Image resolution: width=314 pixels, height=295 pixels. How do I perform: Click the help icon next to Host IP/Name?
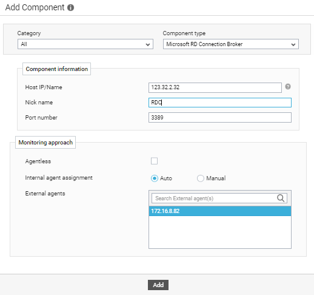point(288,87)
